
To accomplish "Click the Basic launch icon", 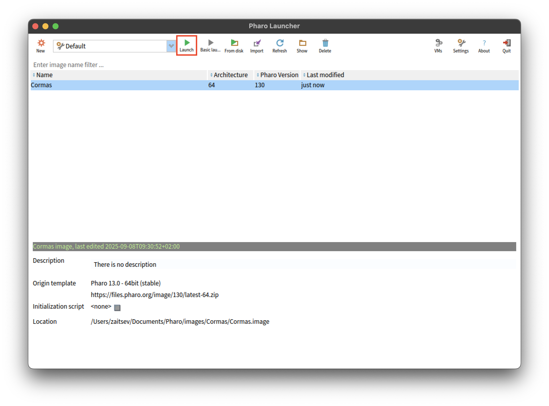I will 210,45.
